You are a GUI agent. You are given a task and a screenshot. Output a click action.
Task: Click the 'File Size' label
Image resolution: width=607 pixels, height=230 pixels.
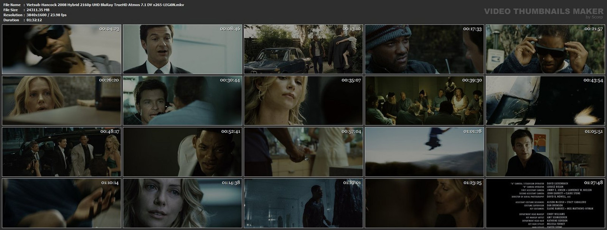coord(10,9)
